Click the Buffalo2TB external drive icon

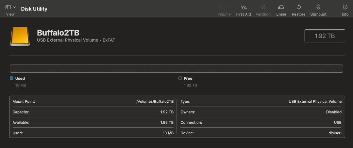20,36
